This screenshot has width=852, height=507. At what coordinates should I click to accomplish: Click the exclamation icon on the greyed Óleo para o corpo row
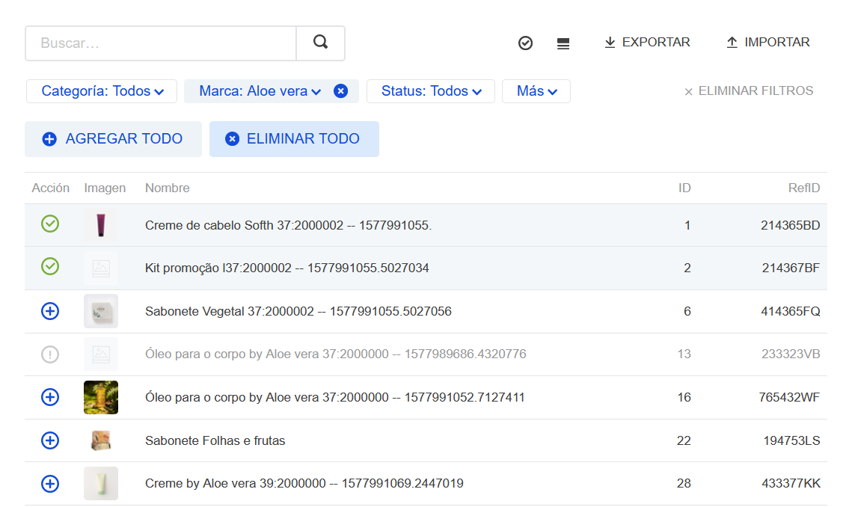(x=50, y=354)
